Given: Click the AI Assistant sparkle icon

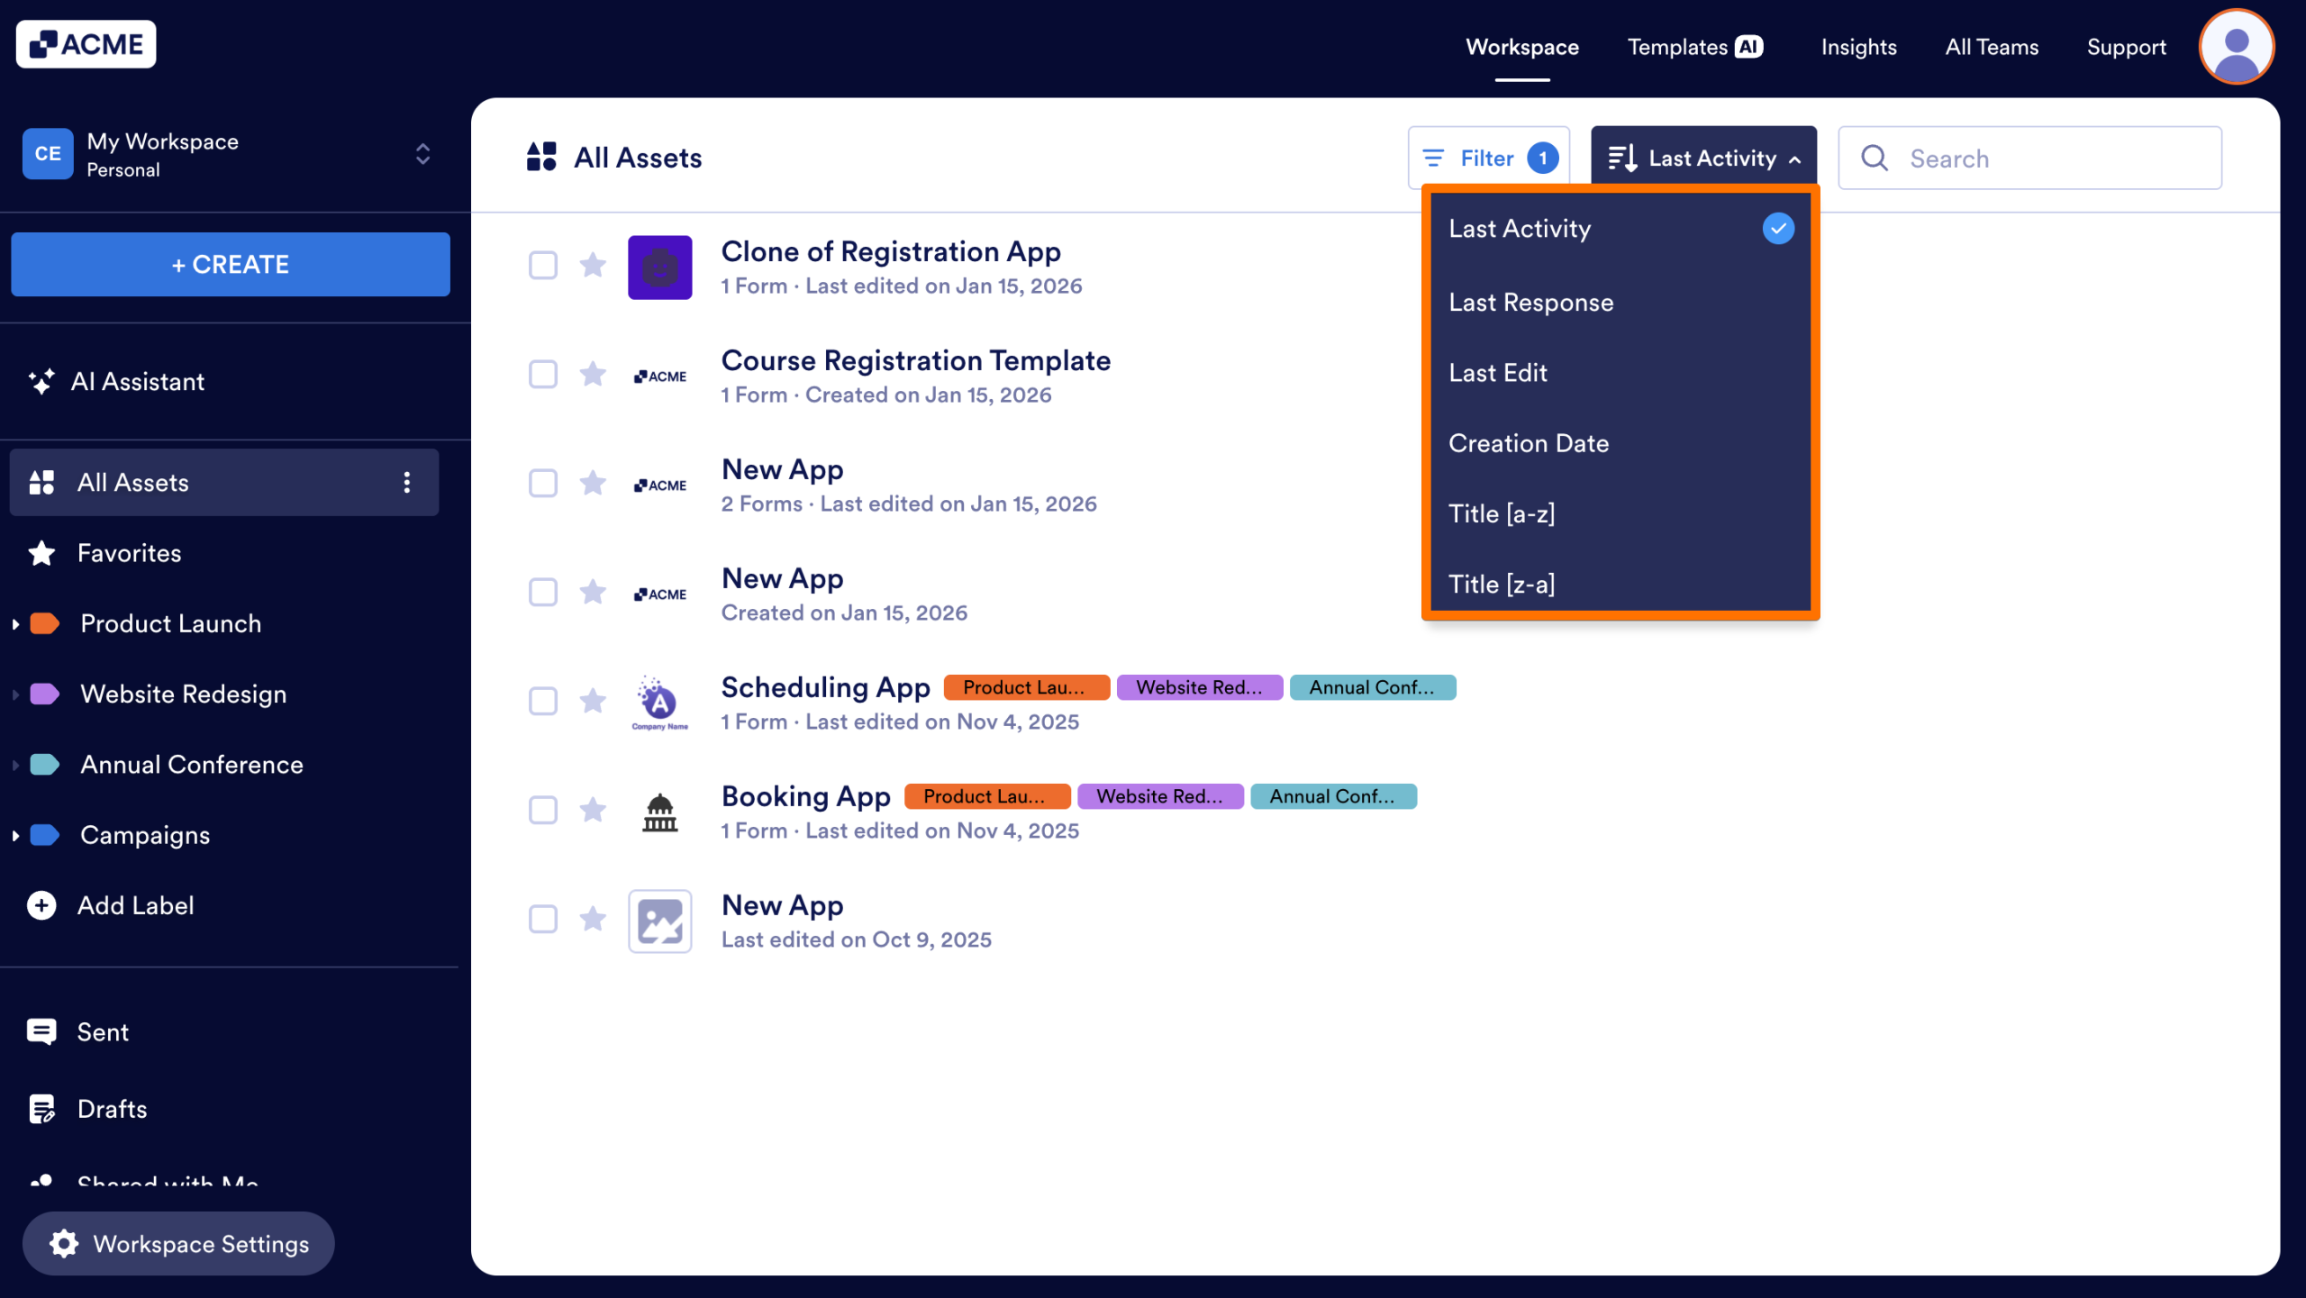Looking at the screenshot, I should 41,382.
